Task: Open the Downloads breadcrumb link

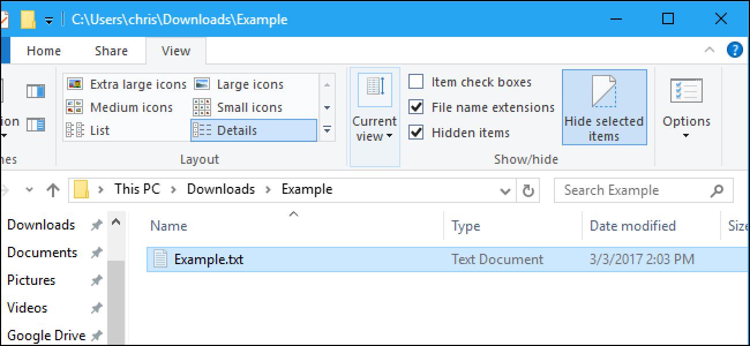Action: (x=220, y=189)
